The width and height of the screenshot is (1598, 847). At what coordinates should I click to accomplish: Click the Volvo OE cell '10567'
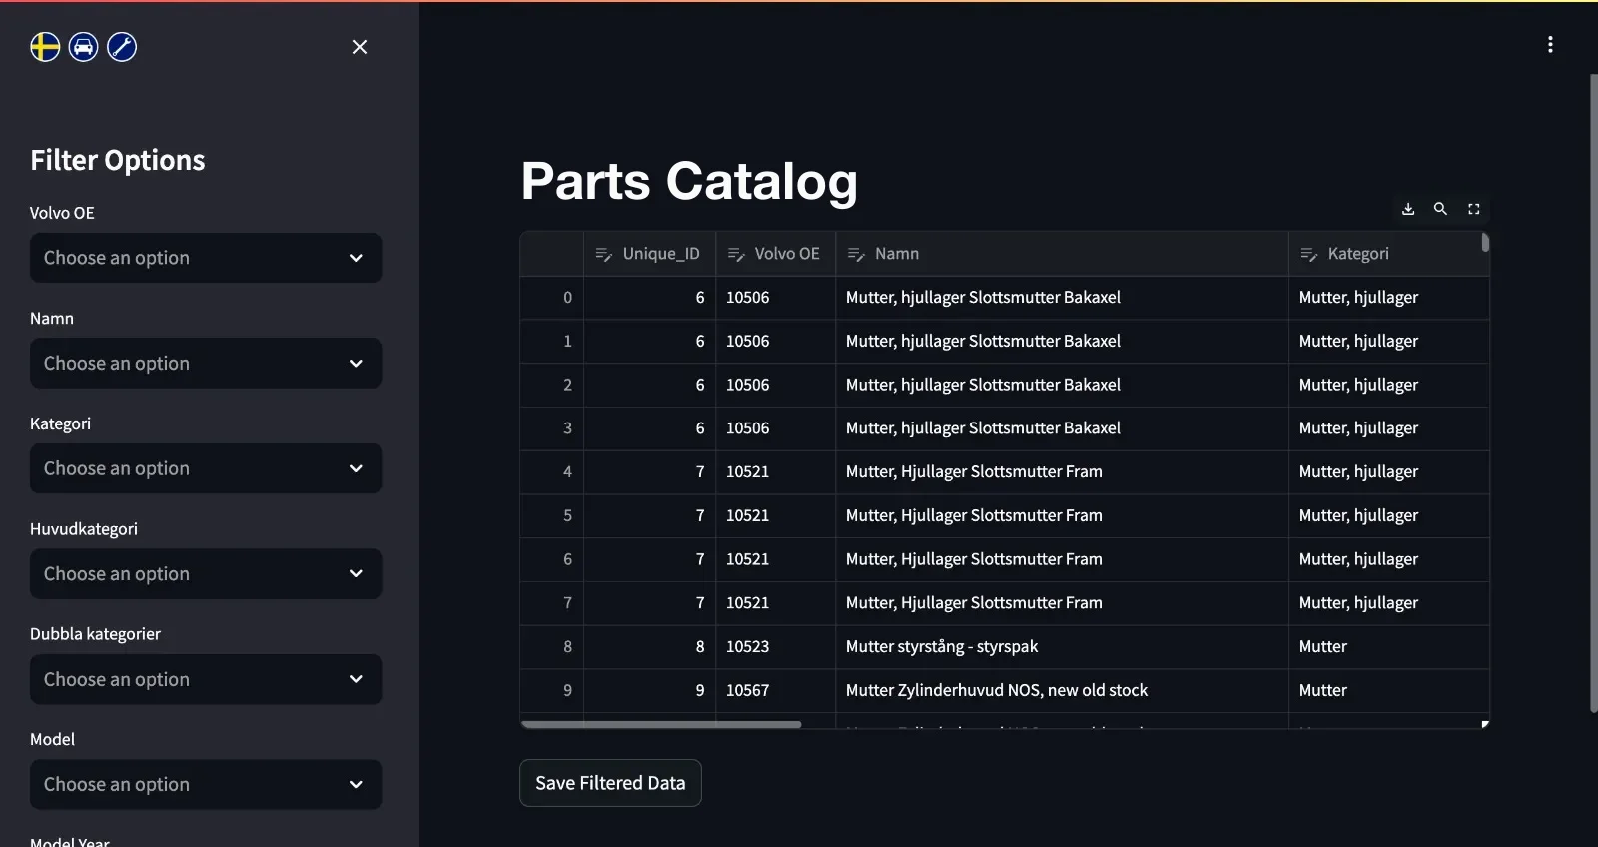point(775,691)
